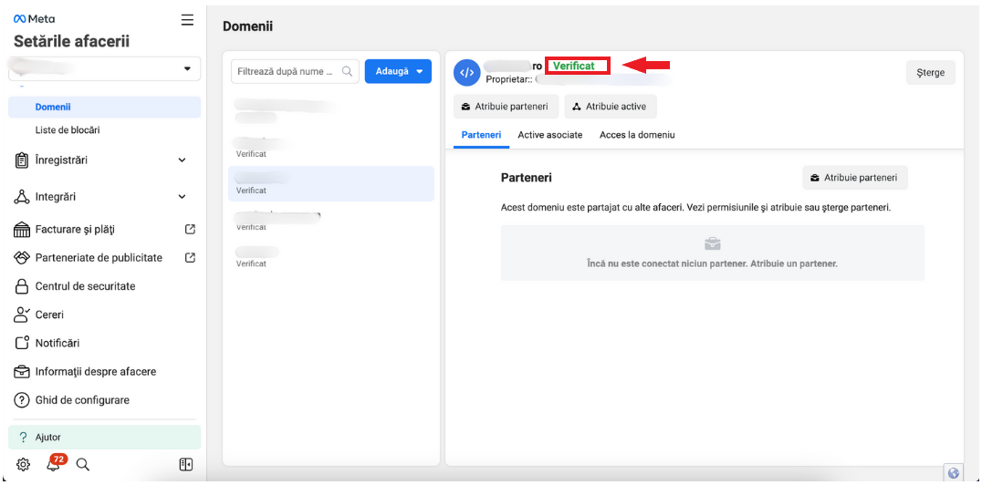The height and width of the screenshot is (485, 982).
Task: Click the notifications bell with 72 badge
Action: [54, 464]
